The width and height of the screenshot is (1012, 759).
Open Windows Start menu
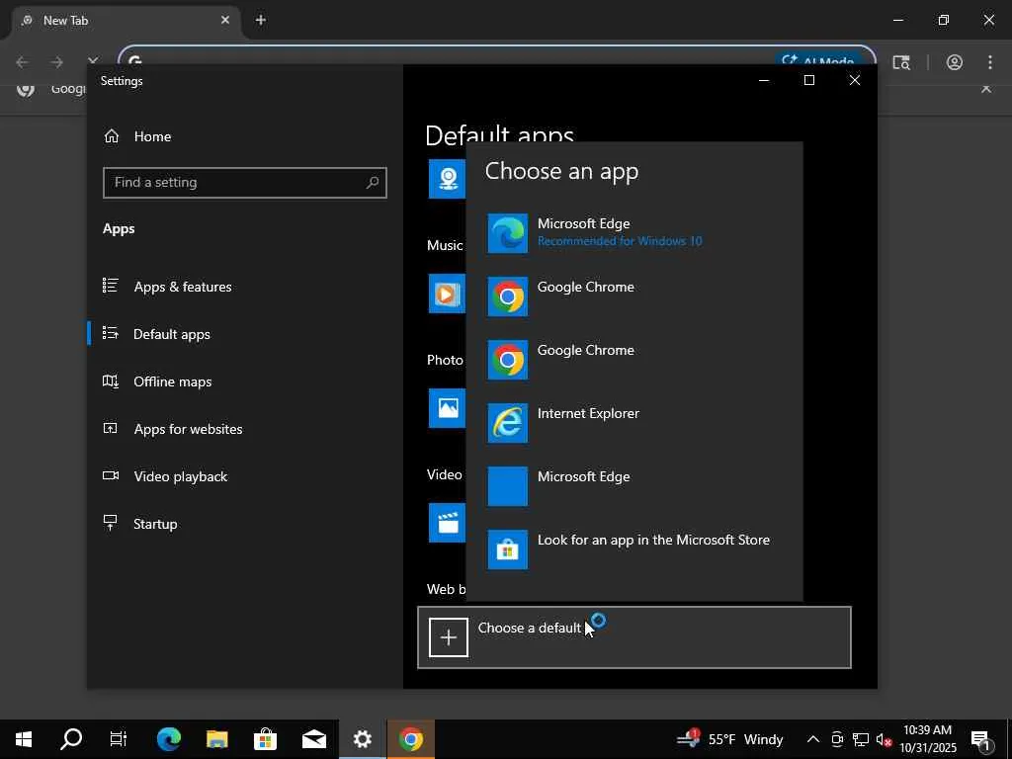pyautogui.click(x=24, y=739)
